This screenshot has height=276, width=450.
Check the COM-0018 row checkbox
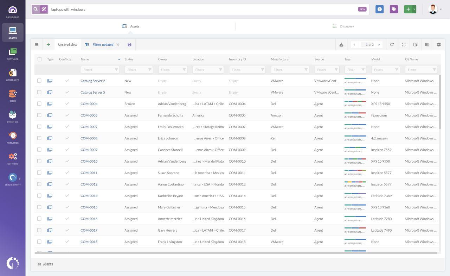(x=39, y=242)
